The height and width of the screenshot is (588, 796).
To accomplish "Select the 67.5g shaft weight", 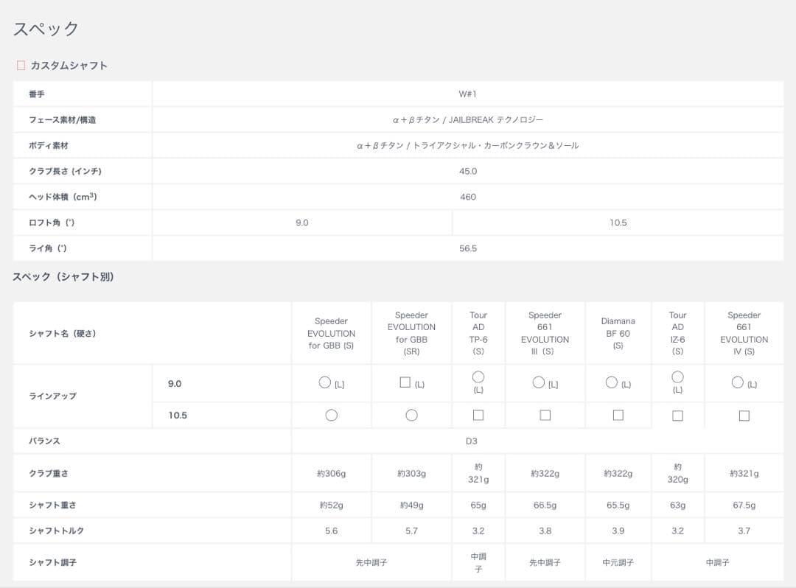I will click(744, 505).
